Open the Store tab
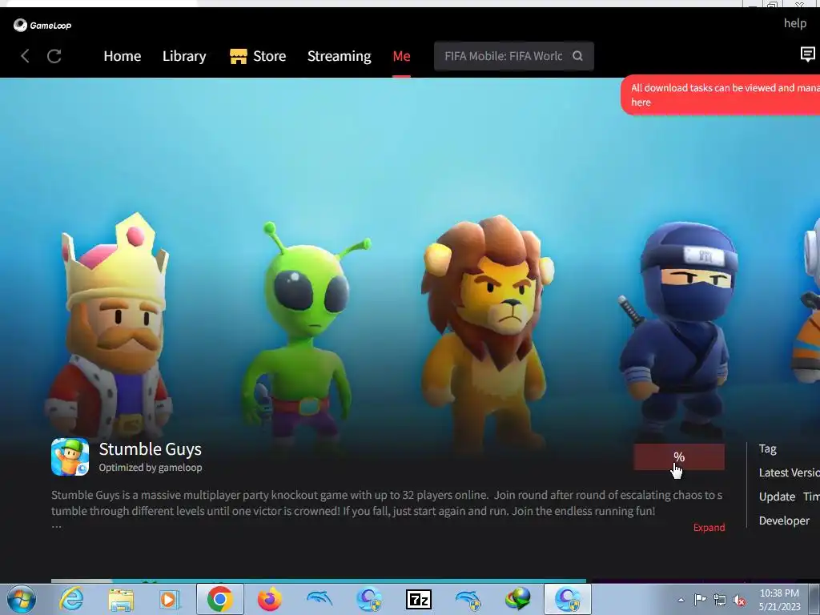The image size is (820, 615). tap(258, 56)
